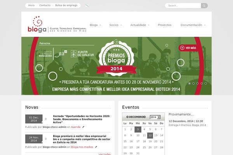
Task: Click the 24 Nov. 2014 date badge
Action: 34,139
